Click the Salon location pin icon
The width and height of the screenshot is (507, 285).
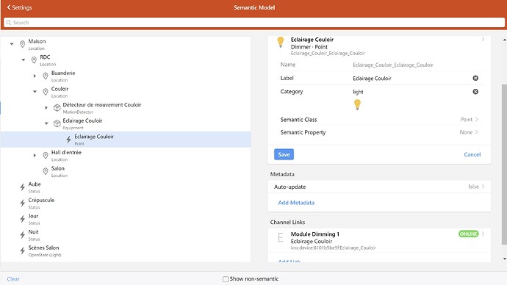click(x=46, y=171)
